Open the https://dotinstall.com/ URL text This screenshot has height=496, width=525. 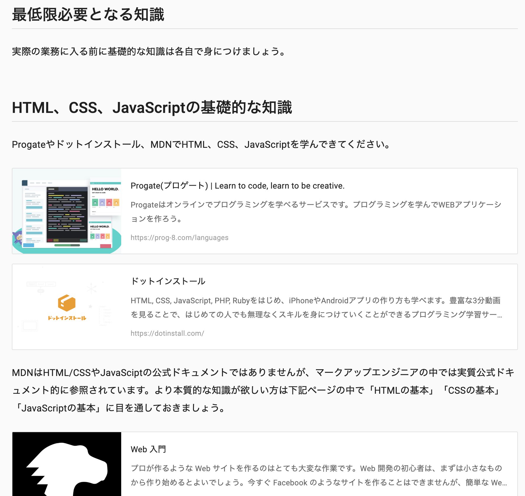167,333
